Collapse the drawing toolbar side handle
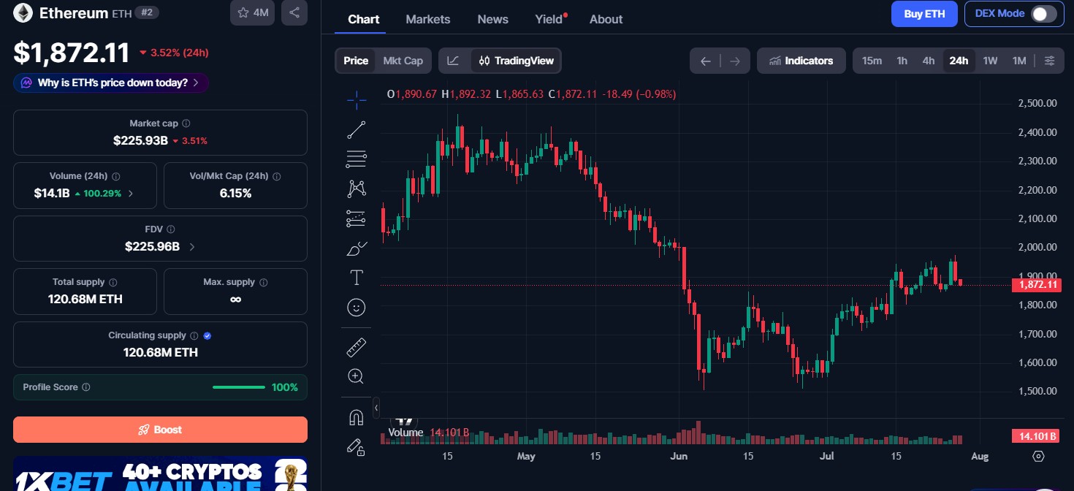Viewport: 1074px width, 491px height. [376, 407]
